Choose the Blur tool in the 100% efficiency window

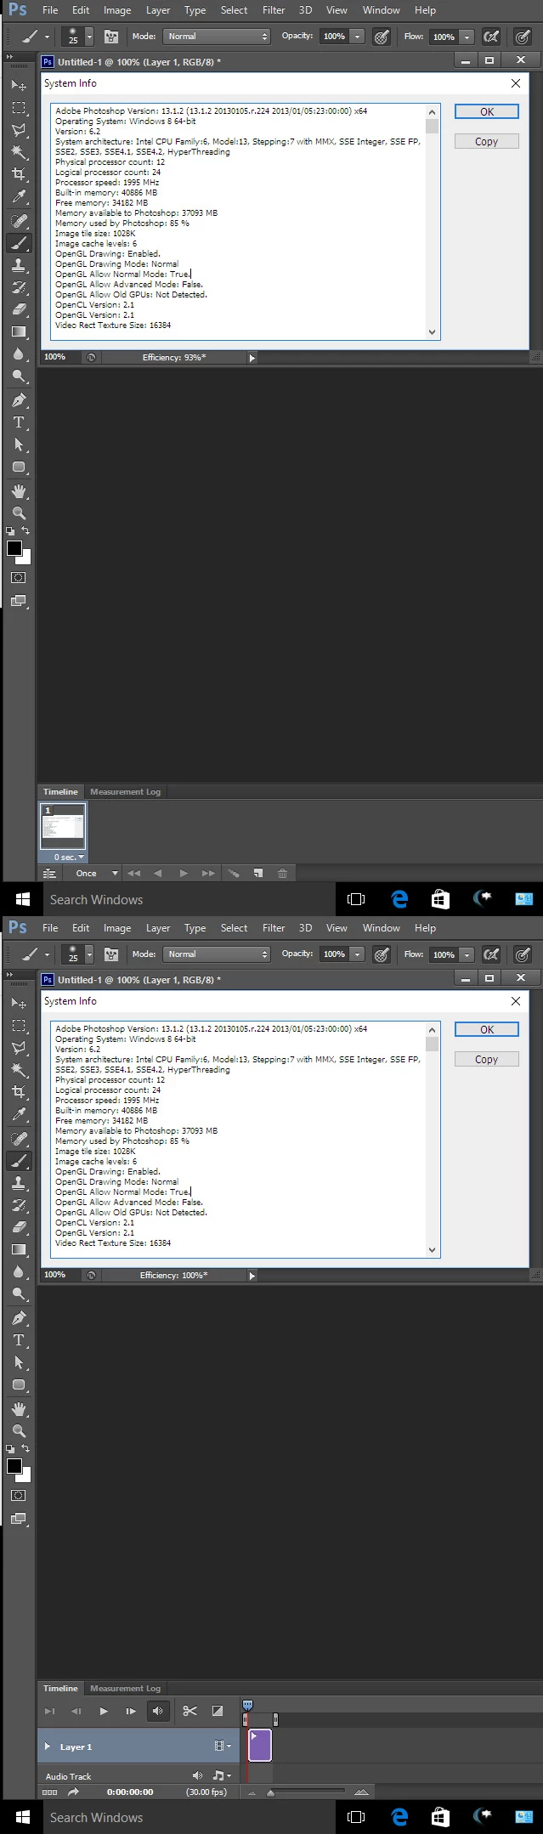pos(18,1271)
